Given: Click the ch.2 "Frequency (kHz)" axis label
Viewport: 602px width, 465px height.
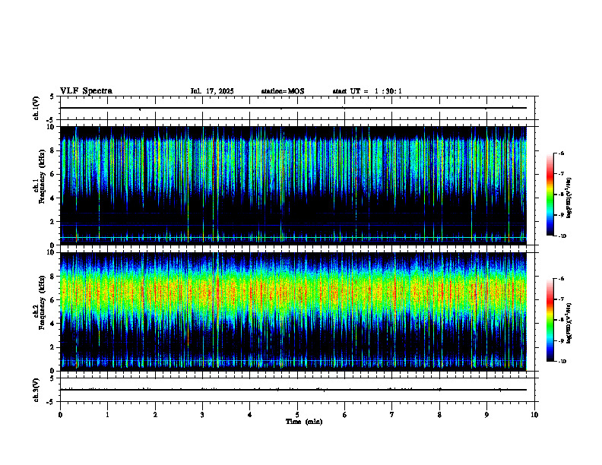Looking at the screenshot, I should pyautogui.click(x=42, y=302).
